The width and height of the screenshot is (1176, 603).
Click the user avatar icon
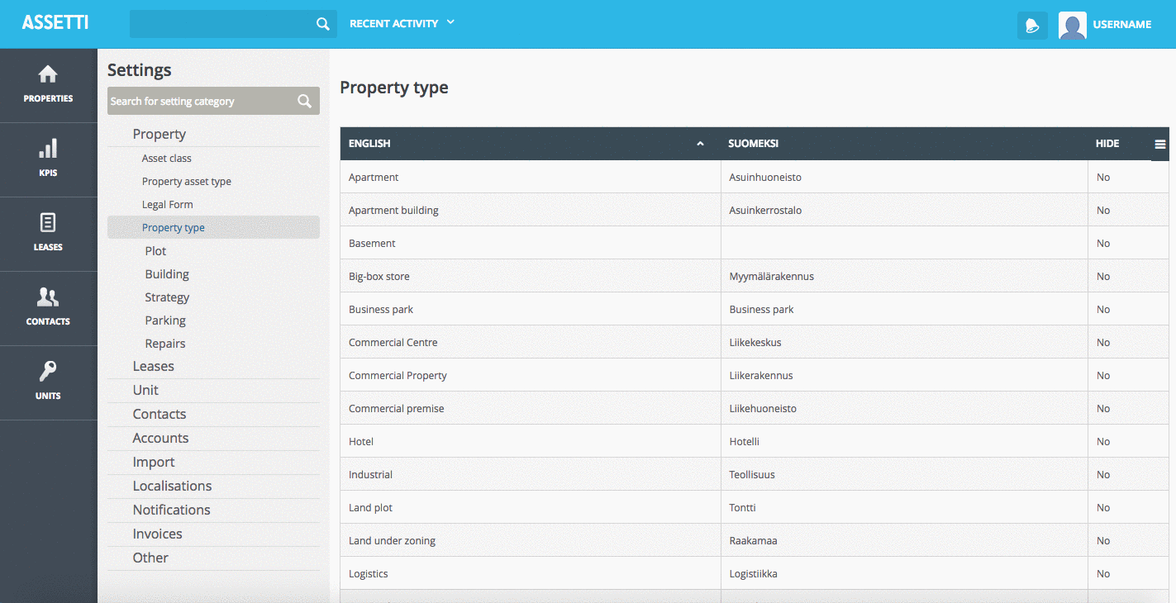[1072, 25]
